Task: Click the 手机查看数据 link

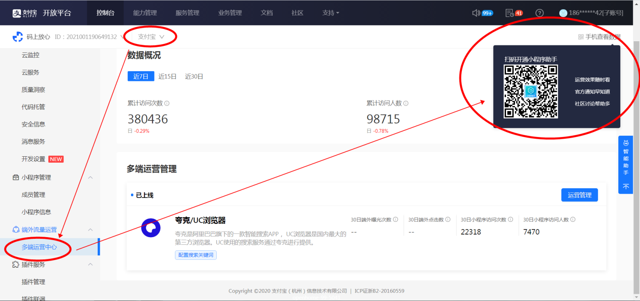Action: [x=603, y=37]
